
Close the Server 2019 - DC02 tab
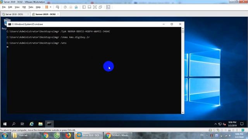(x=58, y=14)
